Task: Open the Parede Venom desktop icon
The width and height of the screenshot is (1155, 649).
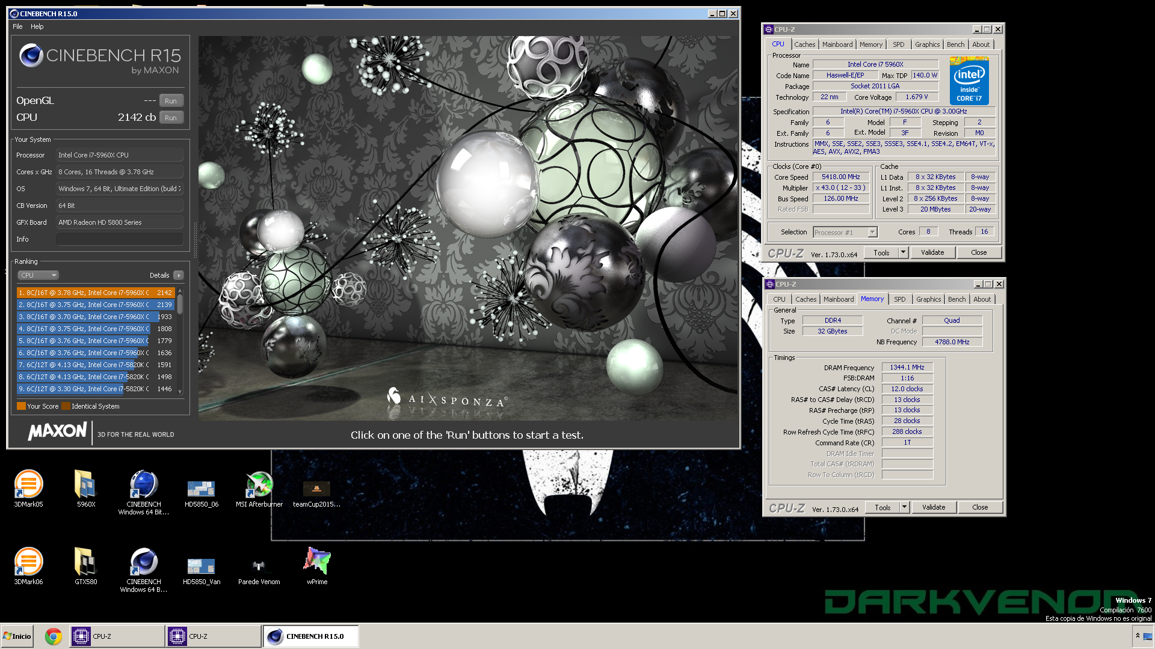Action: (x=259, y=571)
